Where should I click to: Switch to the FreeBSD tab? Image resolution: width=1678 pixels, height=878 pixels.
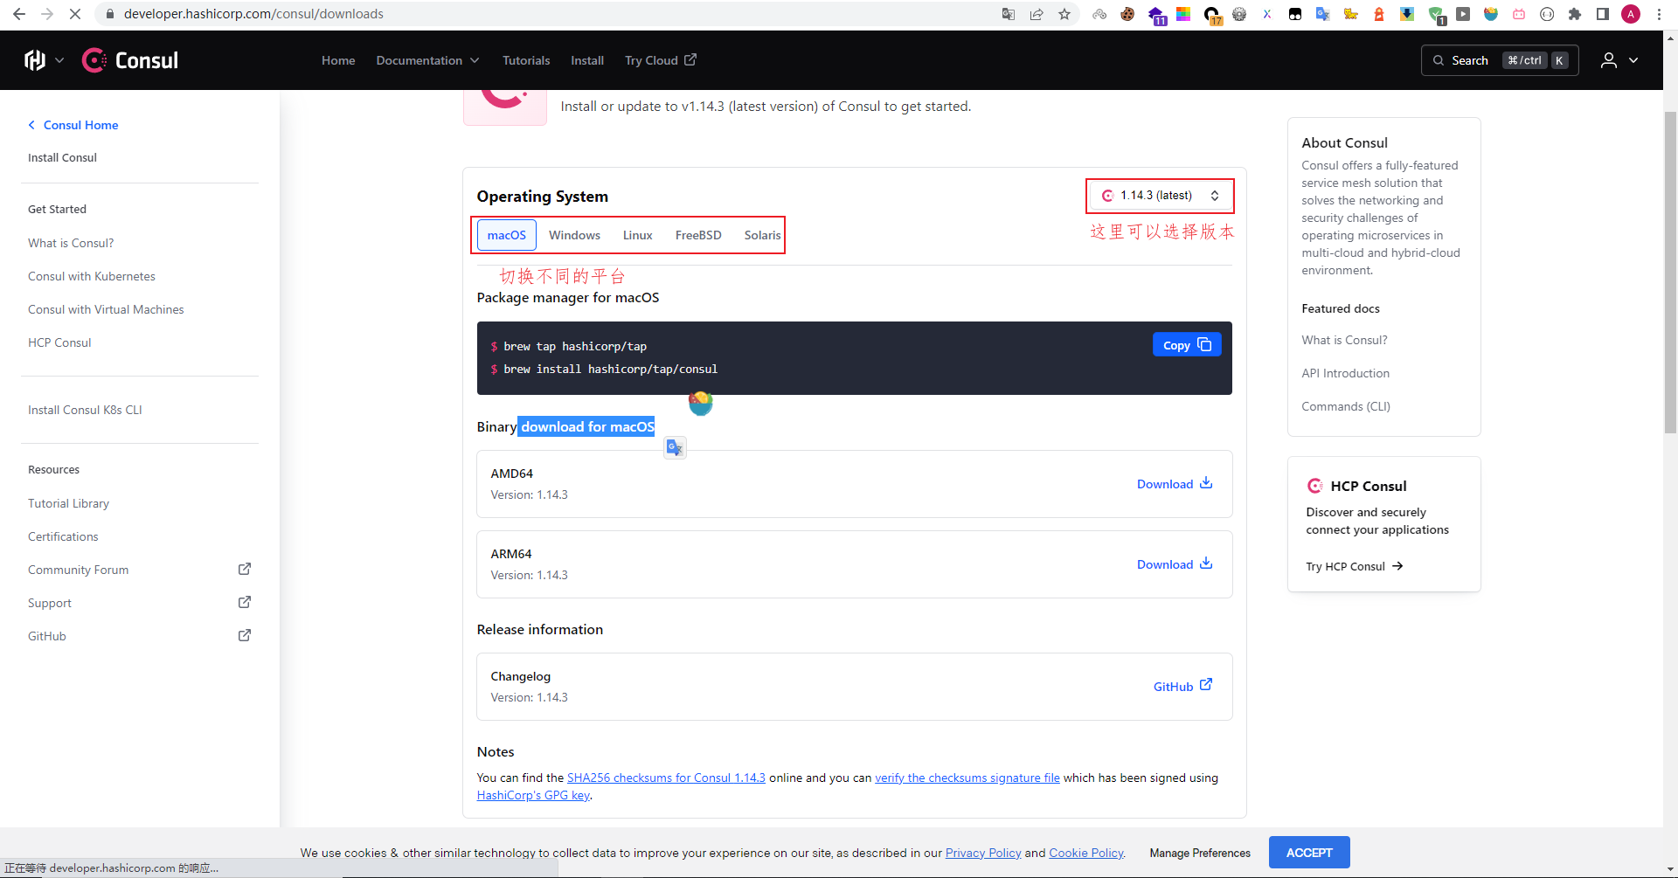[698, 235]
